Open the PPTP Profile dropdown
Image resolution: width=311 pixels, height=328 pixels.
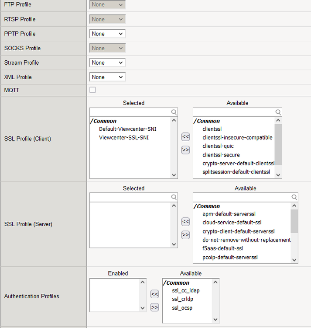point(107,34)
